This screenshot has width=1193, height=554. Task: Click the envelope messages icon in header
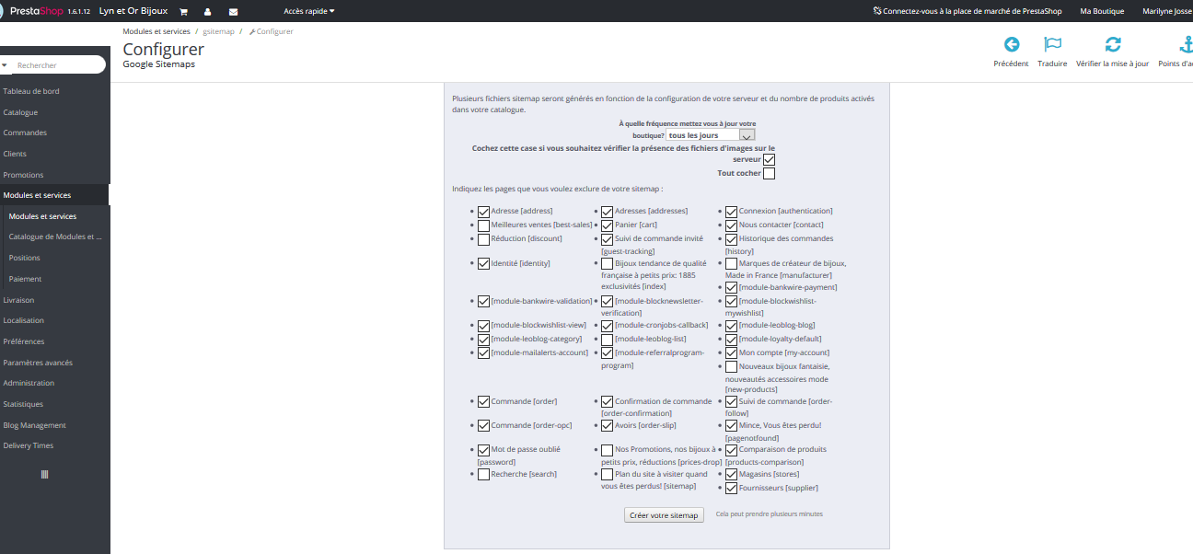coord(233,11)
